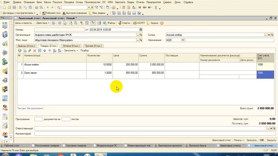Sort rows descending in goods table
This screenshot has height=156, width=278.
[60, 51]
